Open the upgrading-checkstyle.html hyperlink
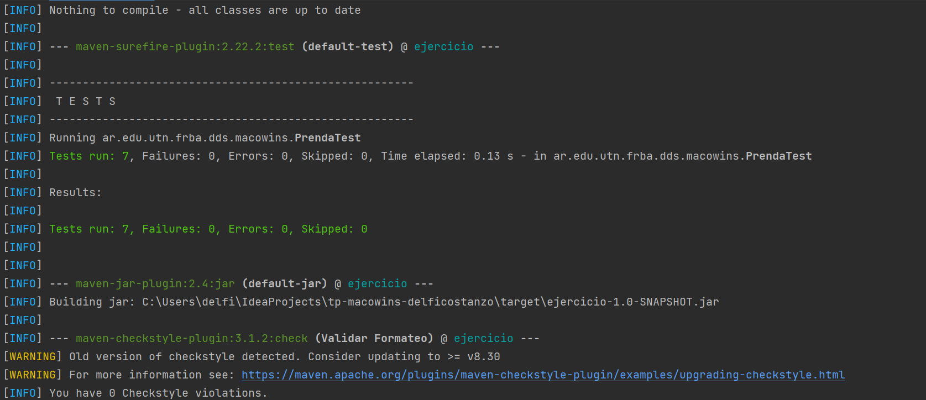 point(543,375)
